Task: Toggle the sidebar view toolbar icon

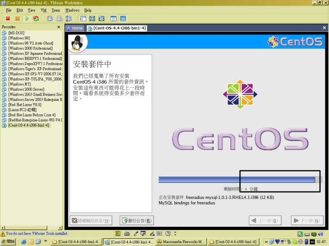Action: coord(83,18)
